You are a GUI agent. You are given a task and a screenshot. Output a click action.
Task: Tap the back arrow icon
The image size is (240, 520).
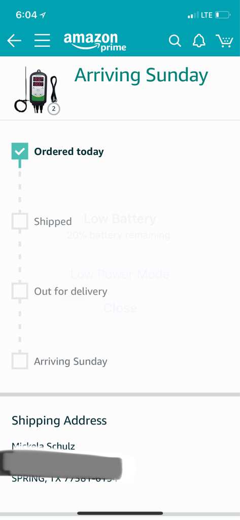pos(14,41)
